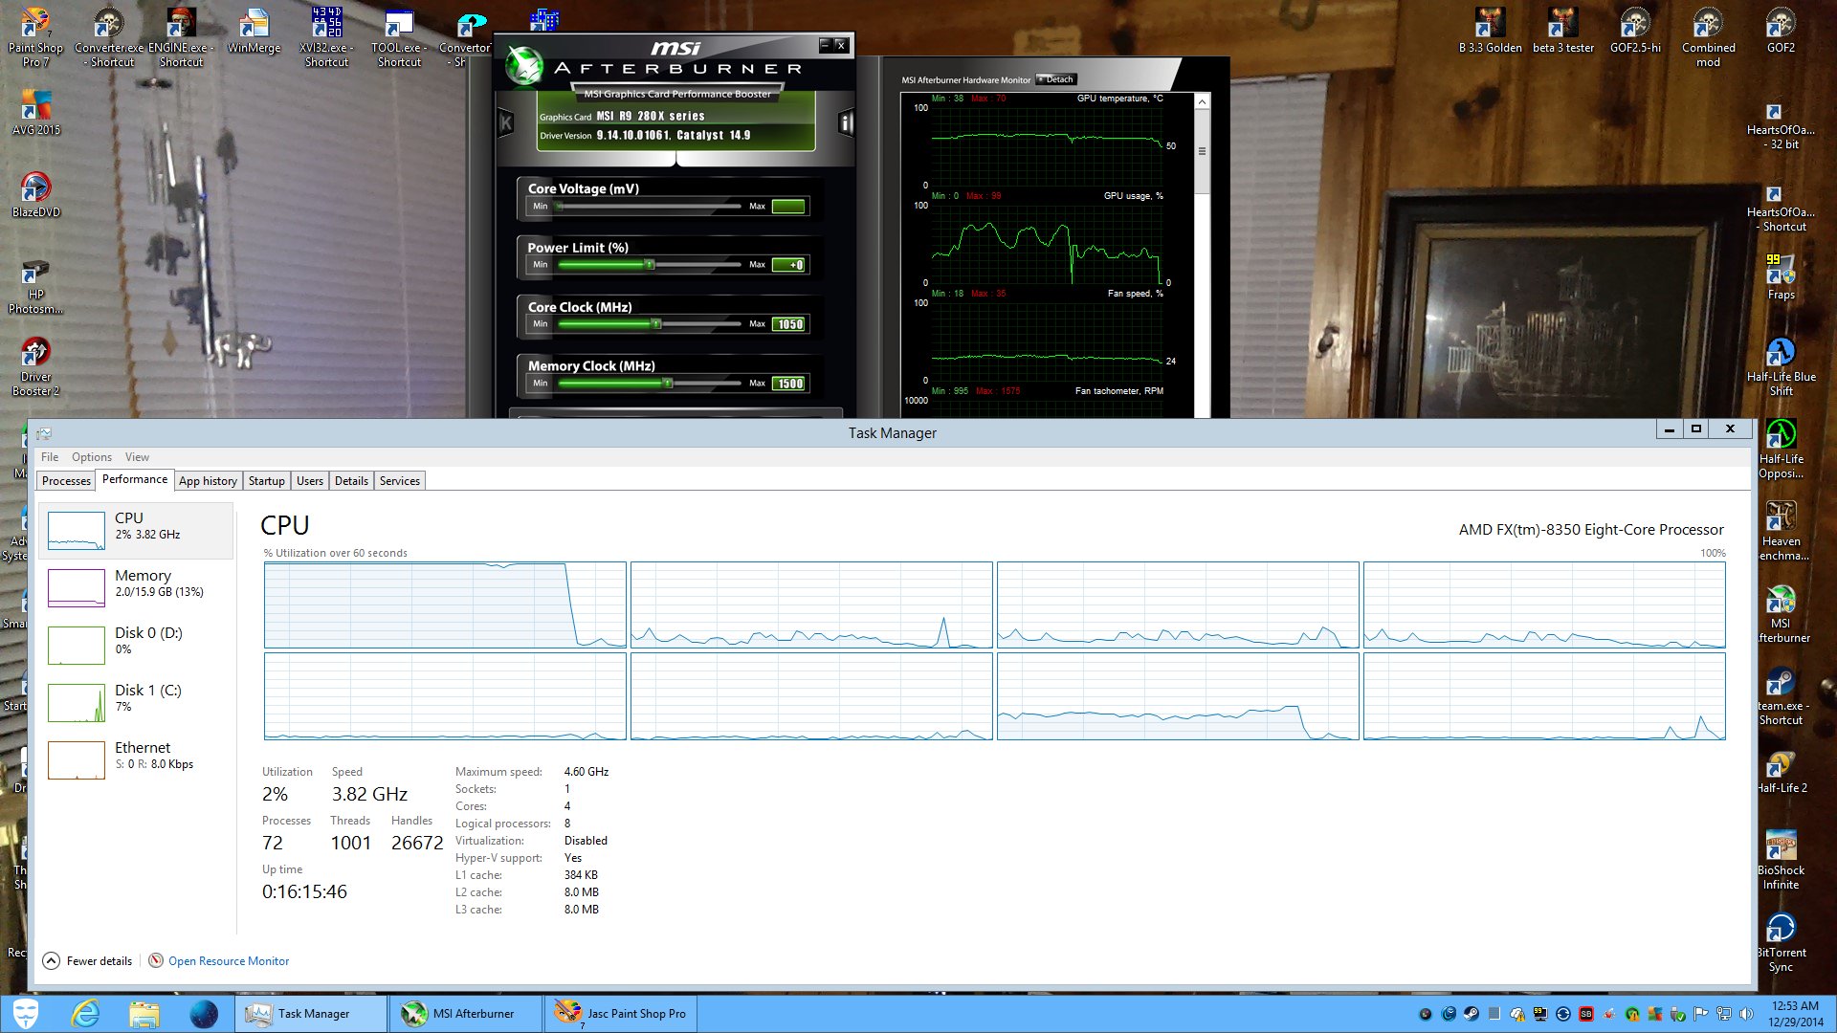The height and width of the screenshot is (1033, 1837).
Task: Launch Half-Life Blue Shift shortcut
Action: pos(1781,367)
